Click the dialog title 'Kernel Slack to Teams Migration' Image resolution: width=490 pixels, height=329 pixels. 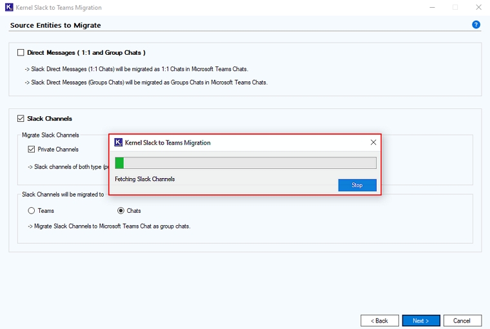168,143
